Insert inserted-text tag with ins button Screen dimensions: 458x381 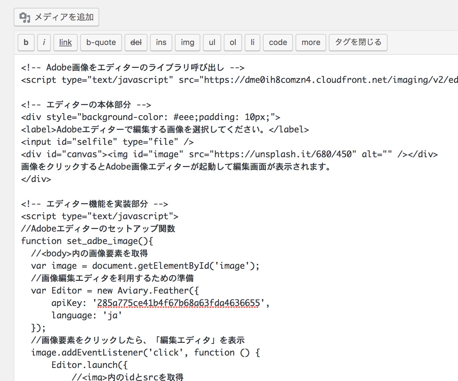[161, 42]
